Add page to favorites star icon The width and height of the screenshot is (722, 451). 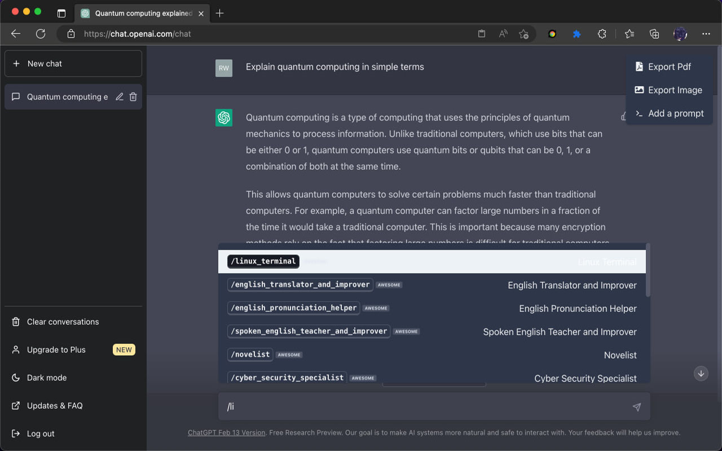(x=524, y=34)
